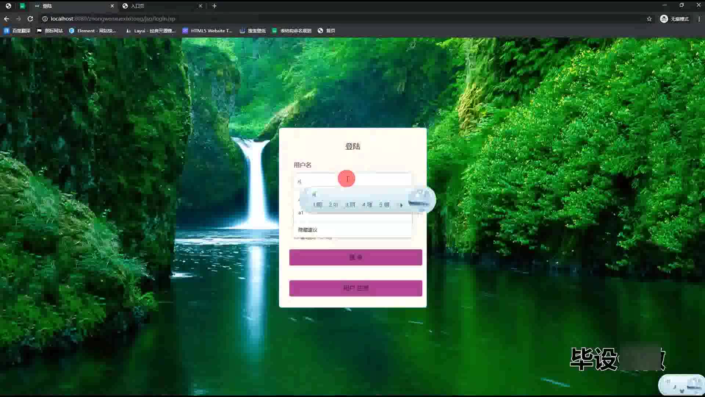This screenshot has height=397, width=705.
Task: Toggle the 中 language mode on the IME bar
Action: (668, 382)
